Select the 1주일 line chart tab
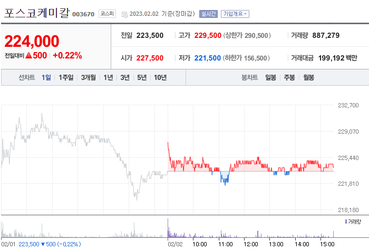Image resolution: width=369 pixels, height=251 pixels. 66,77
